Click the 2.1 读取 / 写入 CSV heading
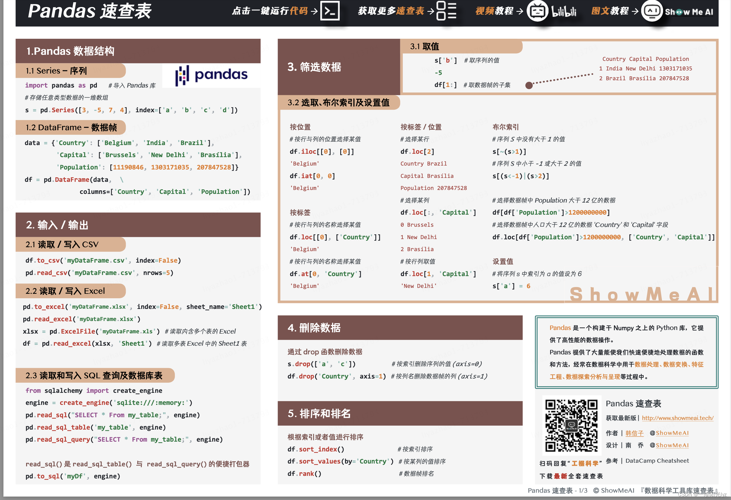Screen dimensions: 731x500 tap(62, 244)
